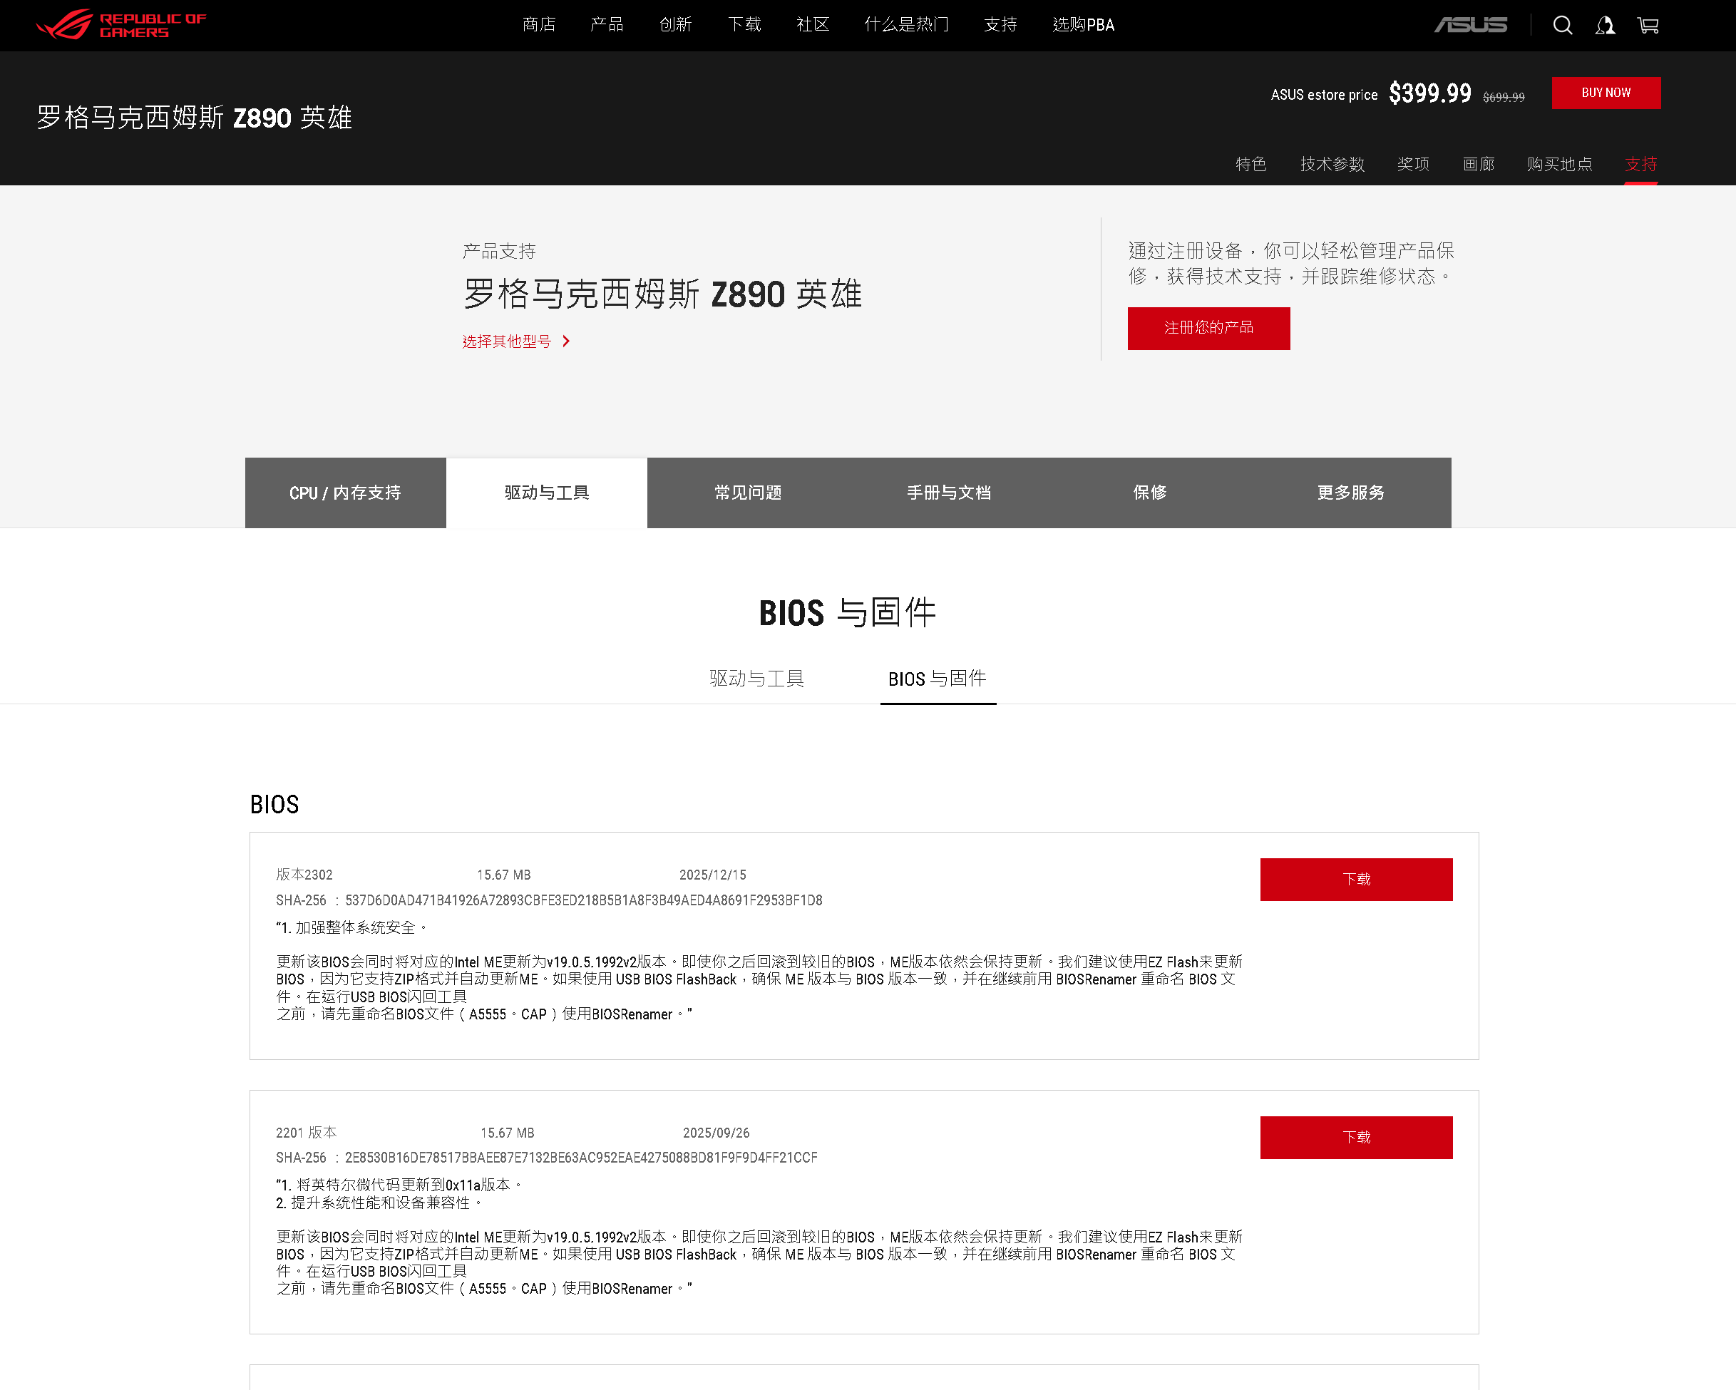Switch to the CPU / 内存支持 tab

(346, 493)
